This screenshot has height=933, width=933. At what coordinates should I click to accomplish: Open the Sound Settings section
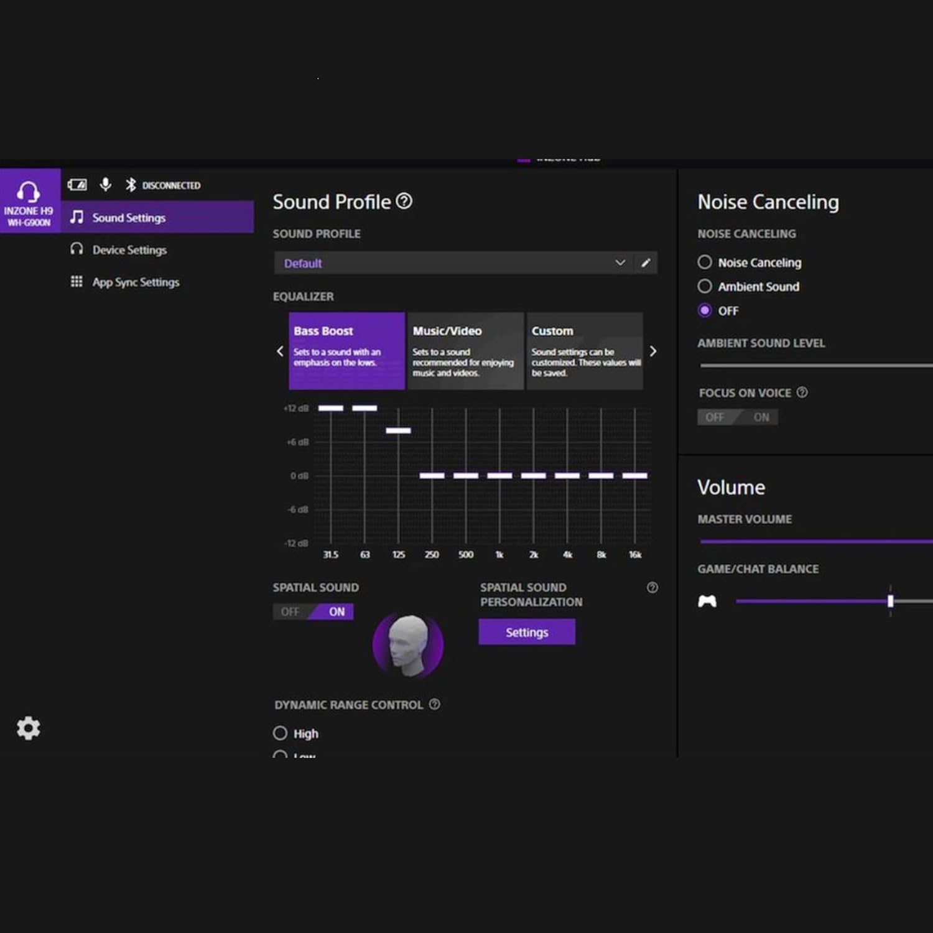click(x=157, y=217)
